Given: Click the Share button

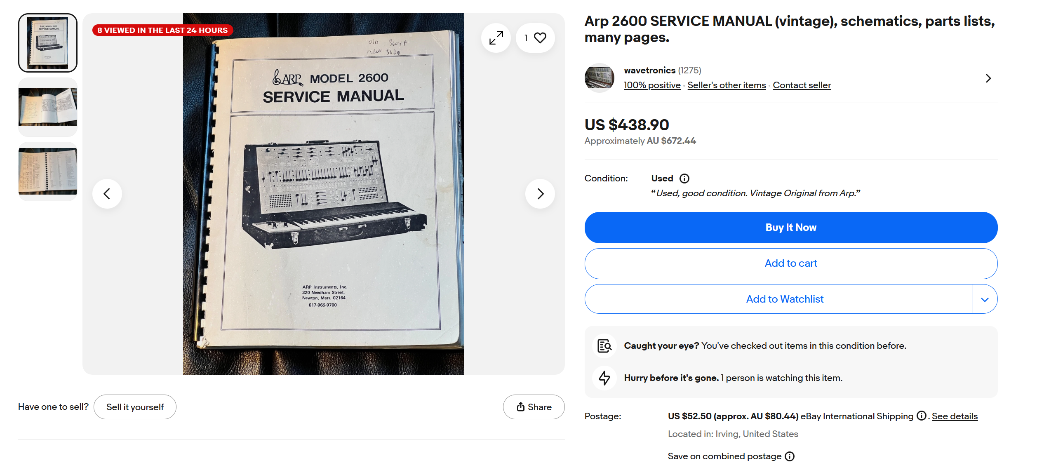Looking at the screenshot, I should tap(534, 407).
